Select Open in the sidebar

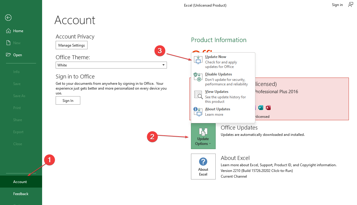click(x=21, y=55)
